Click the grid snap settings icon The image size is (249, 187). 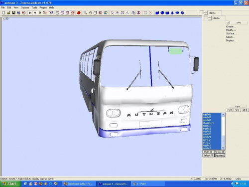133,12
